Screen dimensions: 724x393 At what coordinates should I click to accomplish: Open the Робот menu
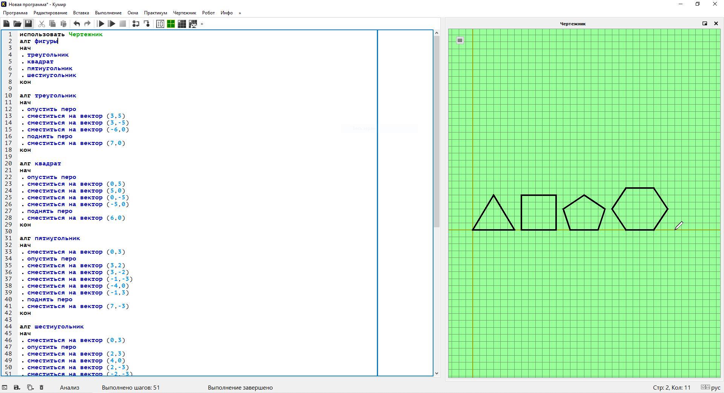click(208, 13)
